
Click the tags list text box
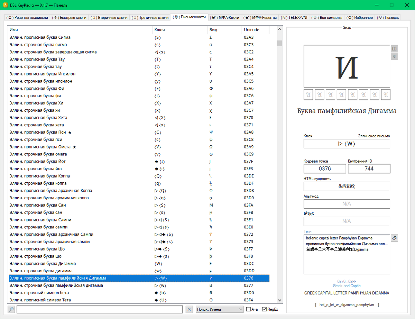pos(347,254)
